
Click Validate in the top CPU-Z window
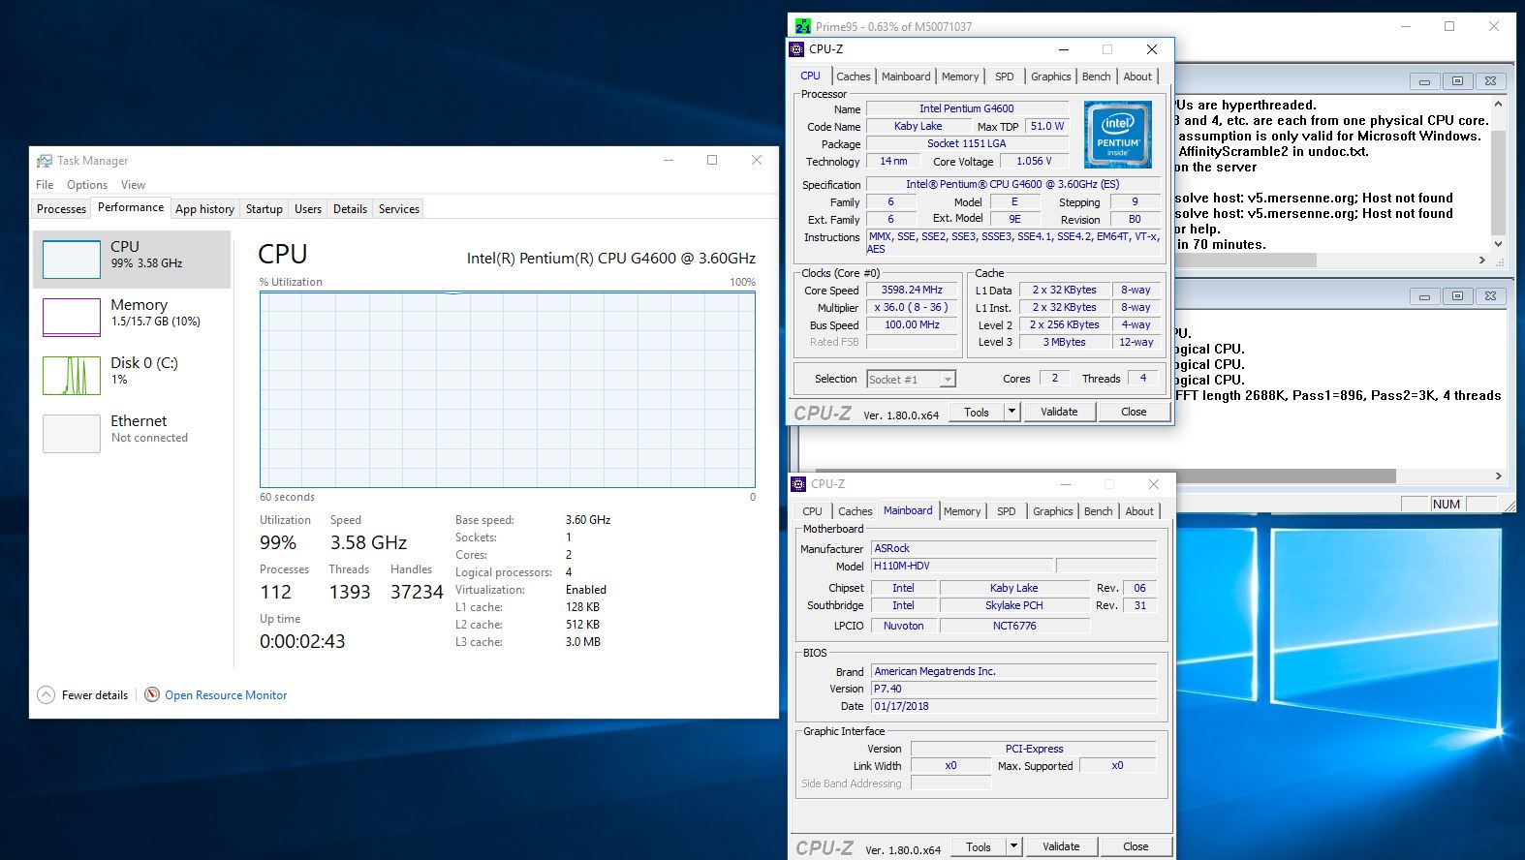click(1059, 412)
